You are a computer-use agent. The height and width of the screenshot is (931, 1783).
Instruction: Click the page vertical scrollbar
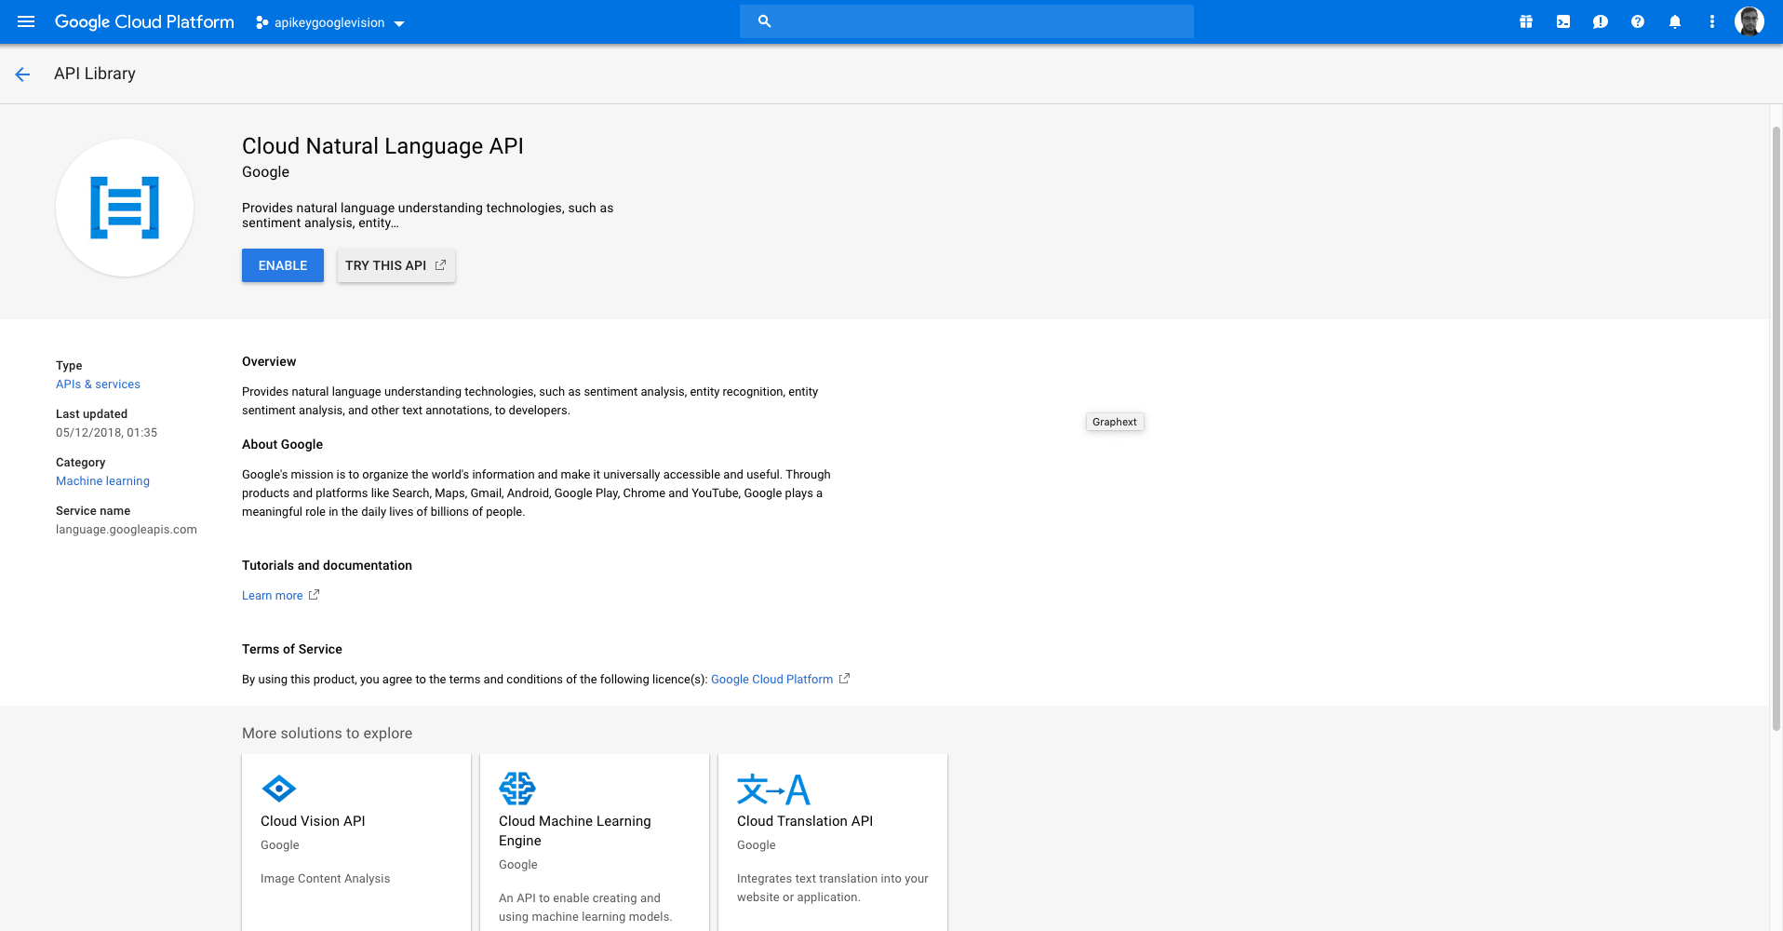1776,428
